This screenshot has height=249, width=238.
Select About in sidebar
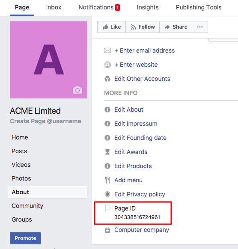click(x=48, y=192)
